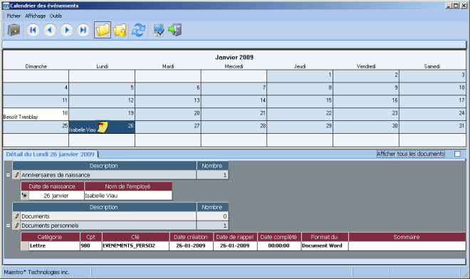Click the Date création column header
The width and height of the screenshot is (470, 279).
[191, 237]
